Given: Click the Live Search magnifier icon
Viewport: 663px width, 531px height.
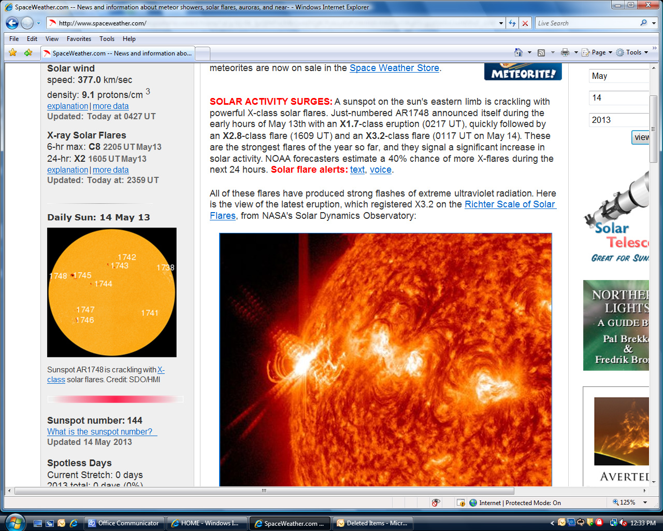Looking at the screenshot, I should click(643, 23).
